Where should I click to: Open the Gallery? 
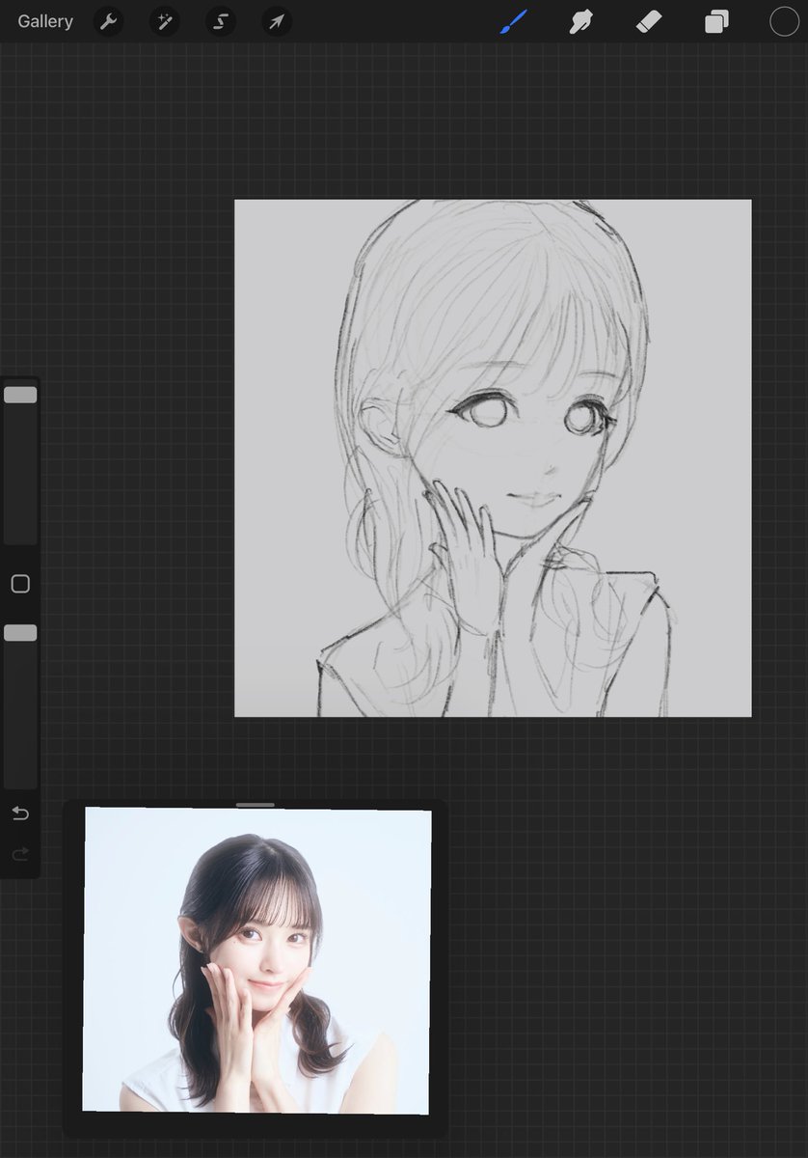coord(45,21)
